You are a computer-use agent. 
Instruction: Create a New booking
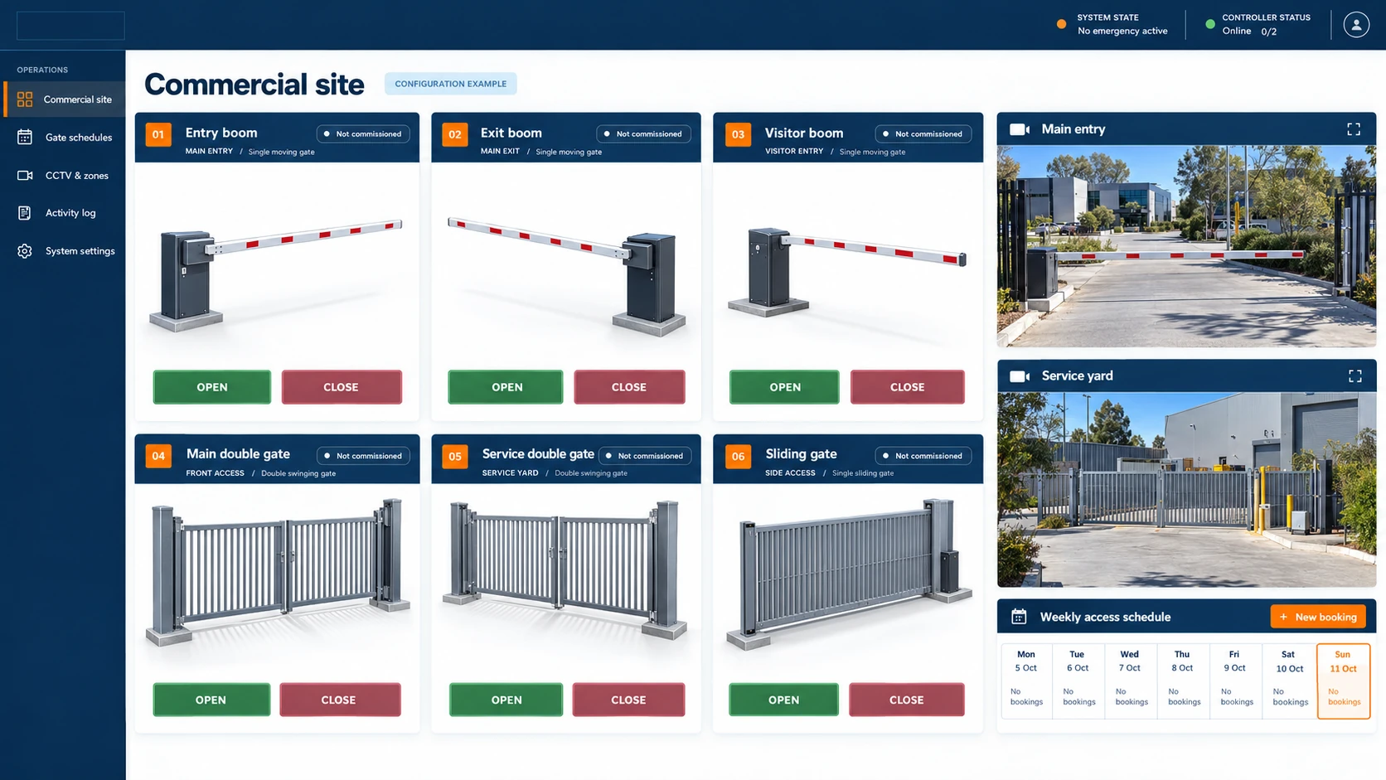point(1318,617)
